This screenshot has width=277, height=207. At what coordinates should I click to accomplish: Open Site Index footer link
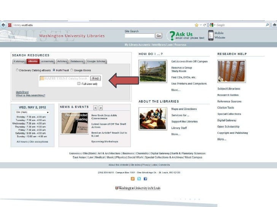(x=135, y=165)
